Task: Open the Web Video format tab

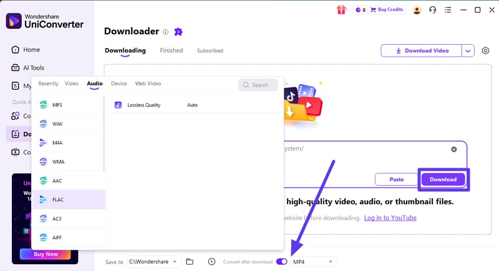Action: point(148,83)
